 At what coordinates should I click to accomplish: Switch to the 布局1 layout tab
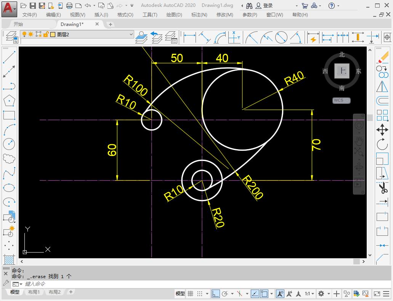tap(34, 292)
